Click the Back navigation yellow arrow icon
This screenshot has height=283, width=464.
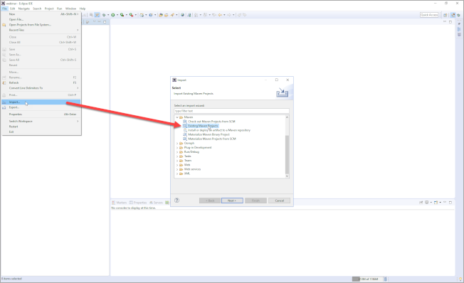click(220, 15)
